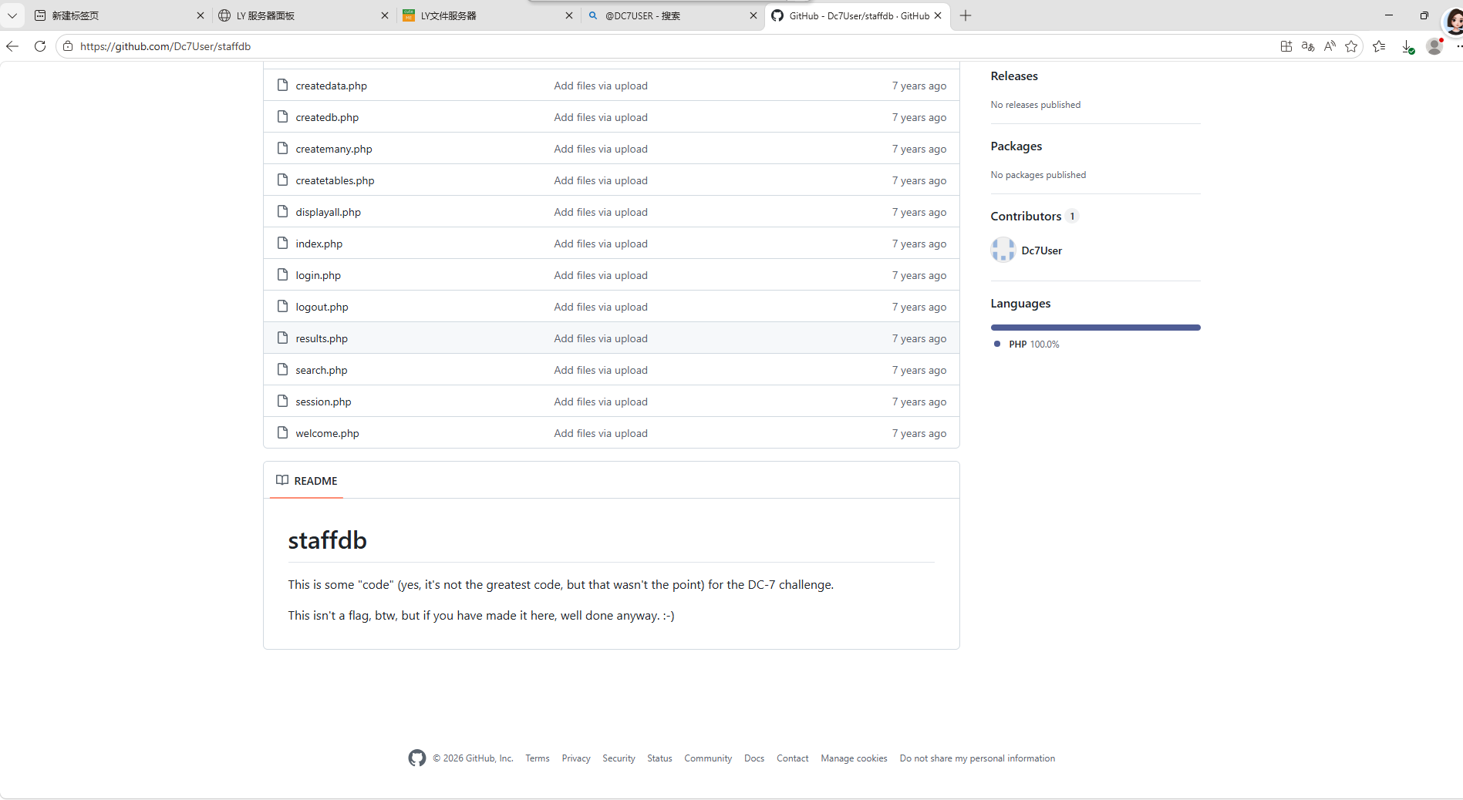The image size is (1463, 800).
Task: Switch to the LY 服务器面板 tab
Action: [303, 15]
